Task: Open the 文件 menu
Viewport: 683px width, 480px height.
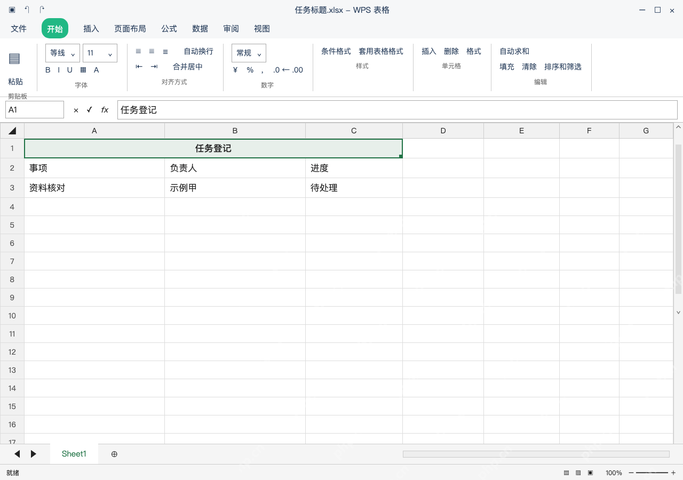Action: coord(19,28)
